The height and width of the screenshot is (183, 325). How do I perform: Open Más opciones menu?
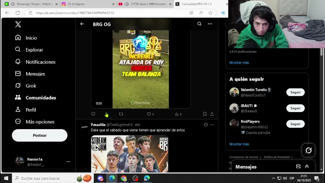tap(35, 122)
